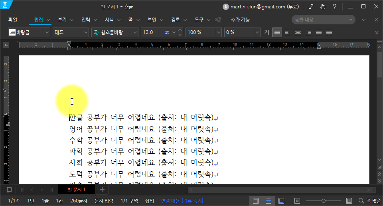Expand the 함초롬바탕 font dropdown

pos(135,32)
